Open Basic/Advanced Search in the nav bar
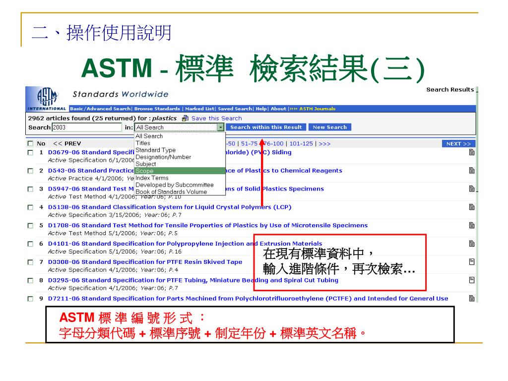This screenshot has width=508, height=381. point(100,109)
